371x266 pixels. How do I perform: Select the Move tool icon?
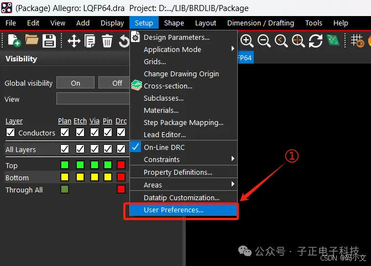coord(74,41)
